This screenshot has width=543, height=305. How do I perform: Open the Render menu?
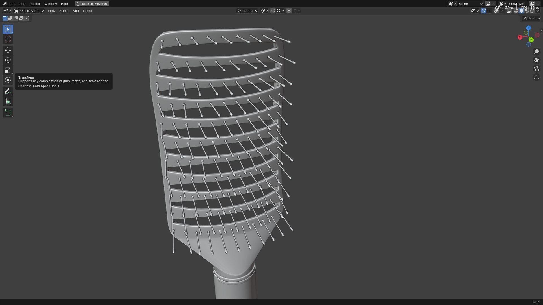tap(35, 4)
